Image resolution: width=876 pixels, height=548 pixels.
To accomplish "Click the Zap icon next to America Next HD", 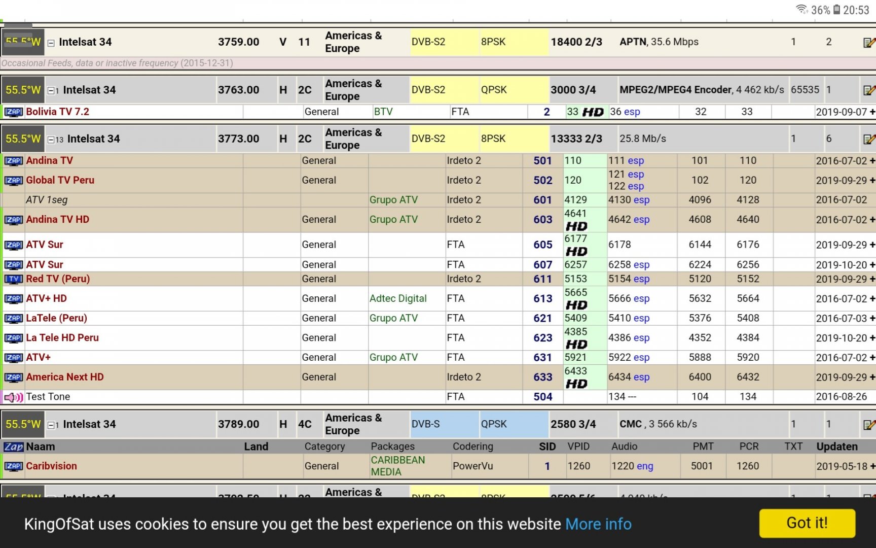I will pos(13,378).
